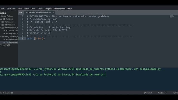Click Line 9, Column 13 status
The height and width of the screenshot is (100, 178).
[6, 93]
